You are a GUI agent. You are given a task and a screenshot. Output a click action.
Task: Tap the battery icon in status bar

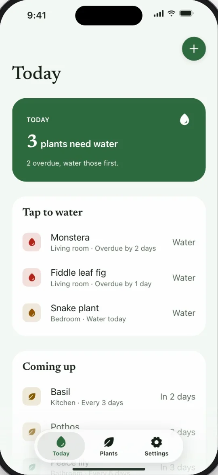(186, 13)
